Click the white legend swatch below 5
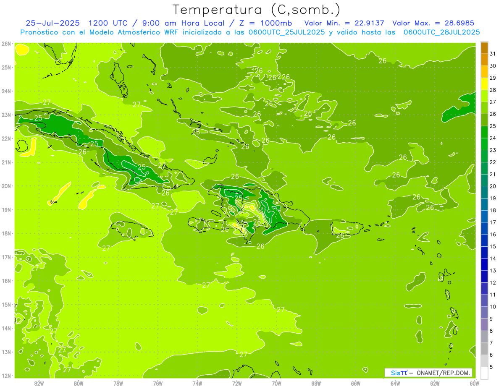Viewport: 504px width, 389px height. [x=484, y=372]
